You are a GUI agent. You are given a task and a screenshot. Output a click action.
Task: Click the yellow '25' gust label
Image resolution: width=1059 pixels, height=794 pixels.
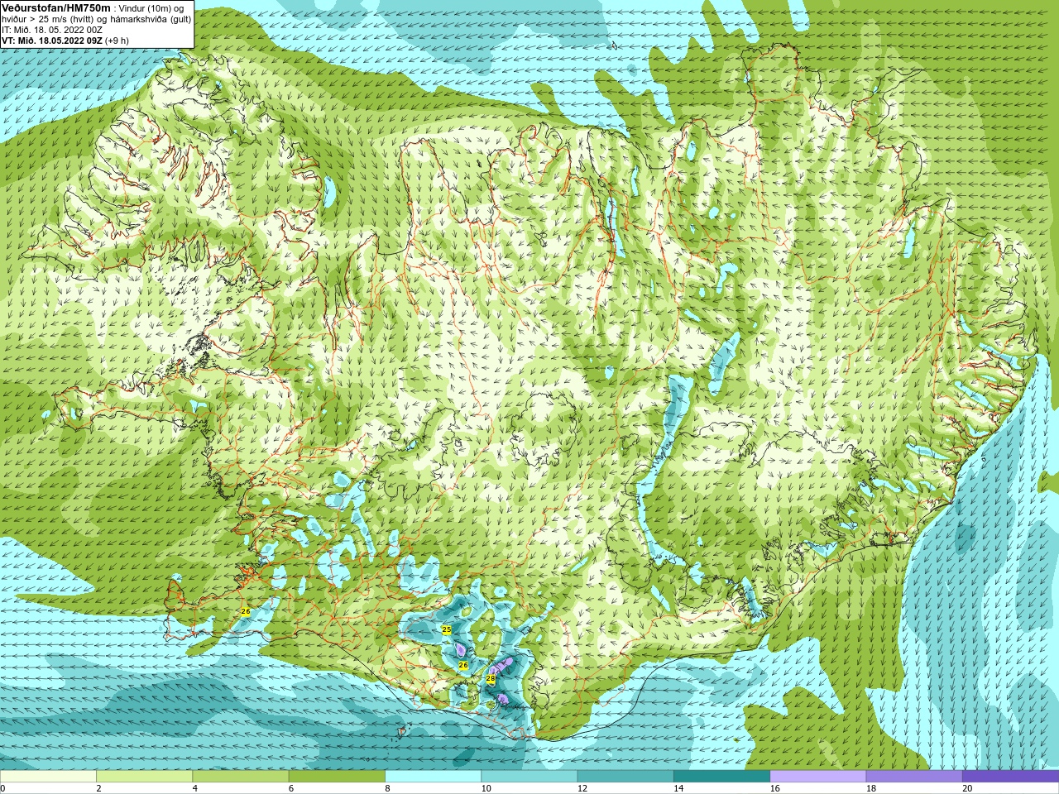tap(447, 629)
